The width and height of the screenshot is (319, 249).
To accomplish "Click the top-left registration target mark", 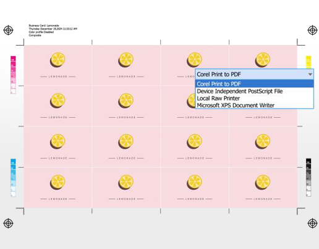I will (8, 30).
